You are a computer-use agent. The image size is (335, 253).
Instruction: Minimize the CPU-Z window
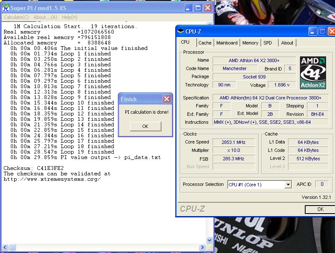click(312, 31)
